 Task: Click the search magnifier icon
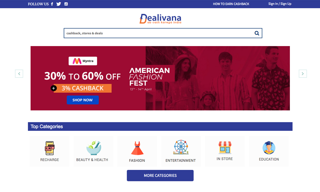[x=257, y=33]
